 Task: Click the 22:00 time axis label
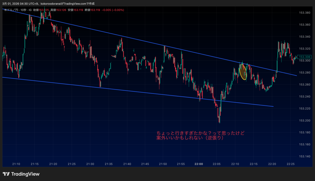[199, 164]
